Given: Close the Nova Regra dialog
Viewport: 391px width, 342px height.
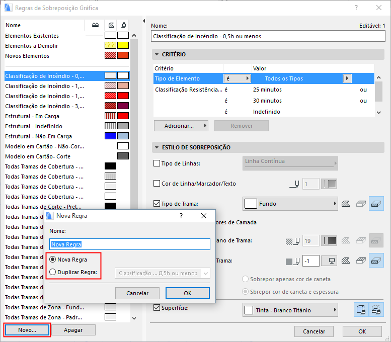Looking at the screenshot, I should click(x=204, y=216).
